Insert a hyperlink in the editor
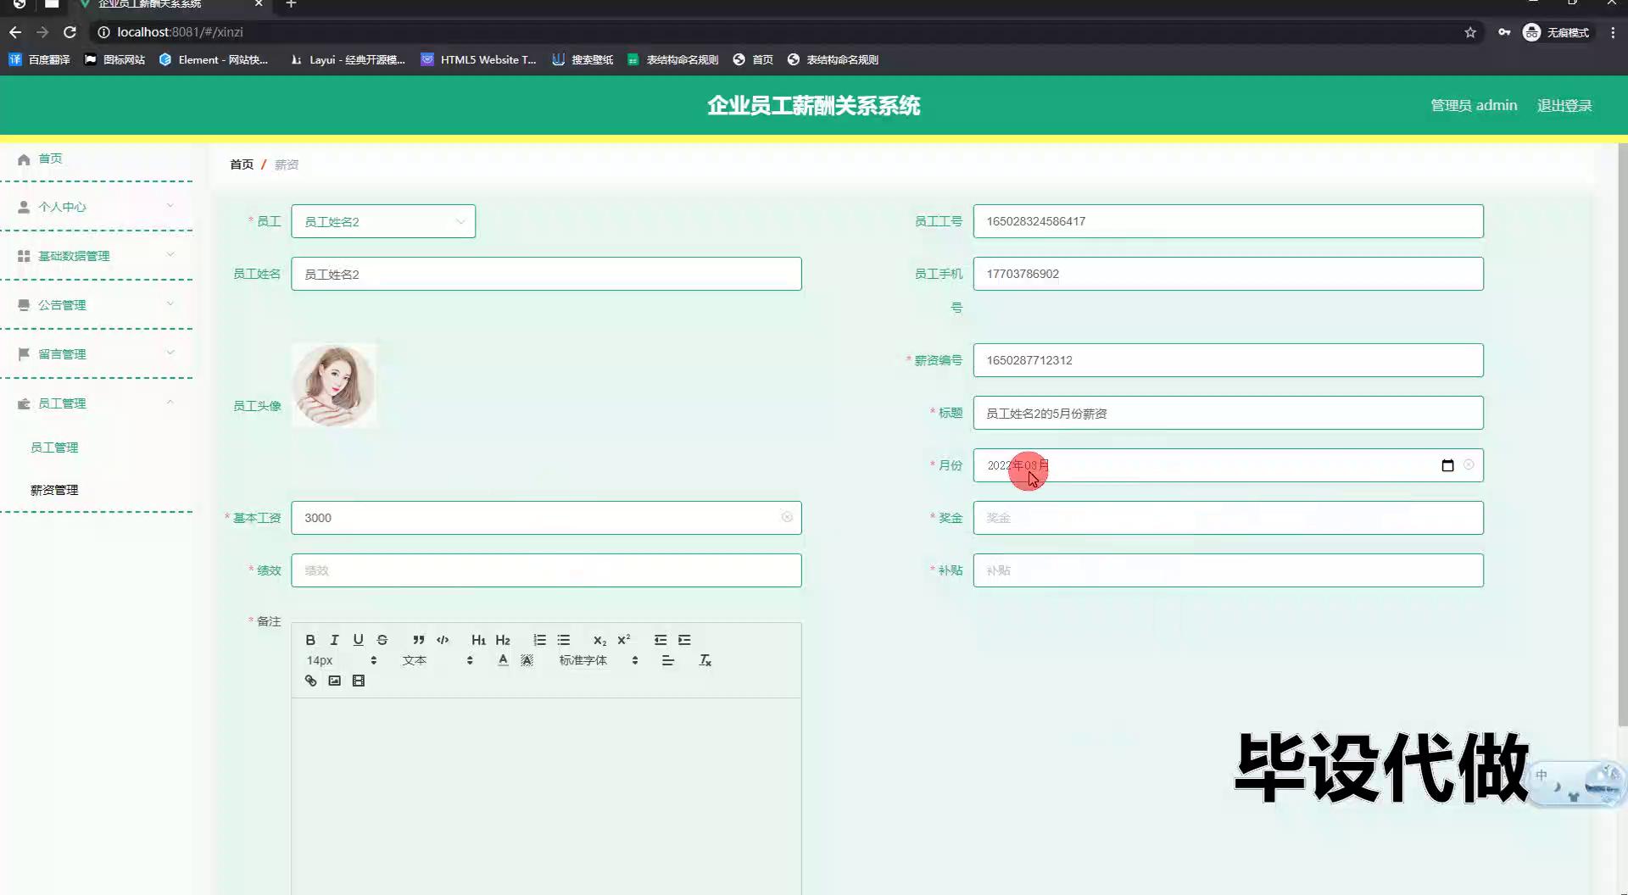 (x=310, y=681)
